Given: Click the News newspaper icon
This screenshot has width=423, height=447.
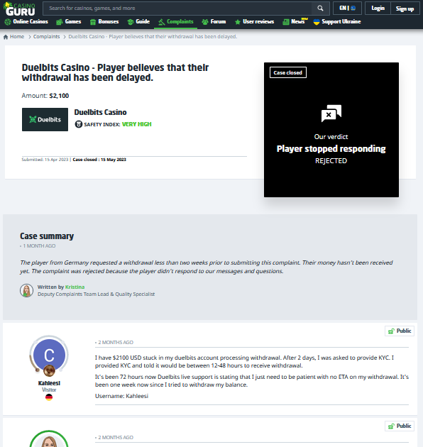Looking at the screenshot, I should click(x=286, y=22).
